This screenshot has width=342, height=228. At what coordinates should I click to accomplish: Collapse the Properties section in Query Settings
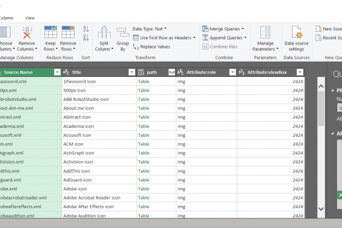pos(332,90)
